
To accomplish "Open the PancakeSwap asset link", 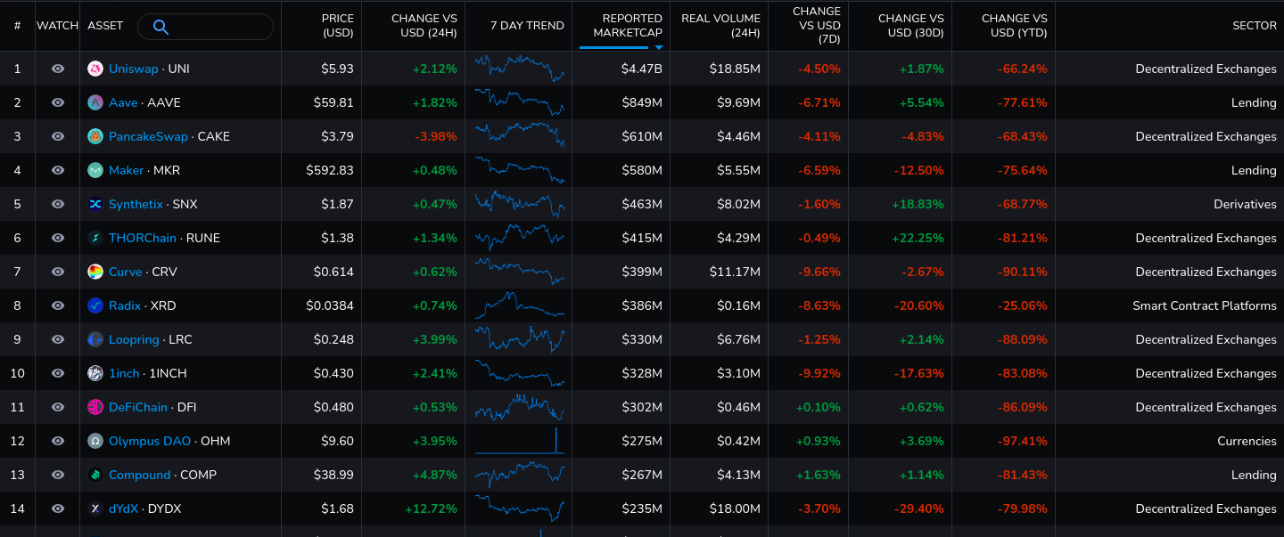I will tap(148, 136).
